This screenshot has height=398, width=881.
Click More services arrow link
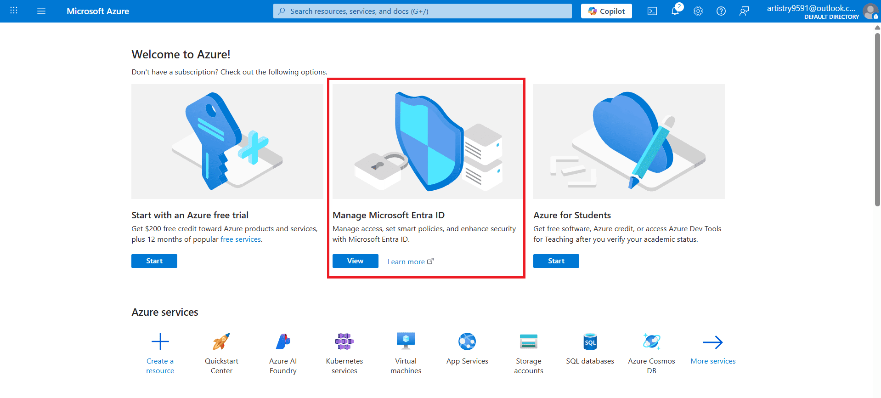(x=713, y=342)
